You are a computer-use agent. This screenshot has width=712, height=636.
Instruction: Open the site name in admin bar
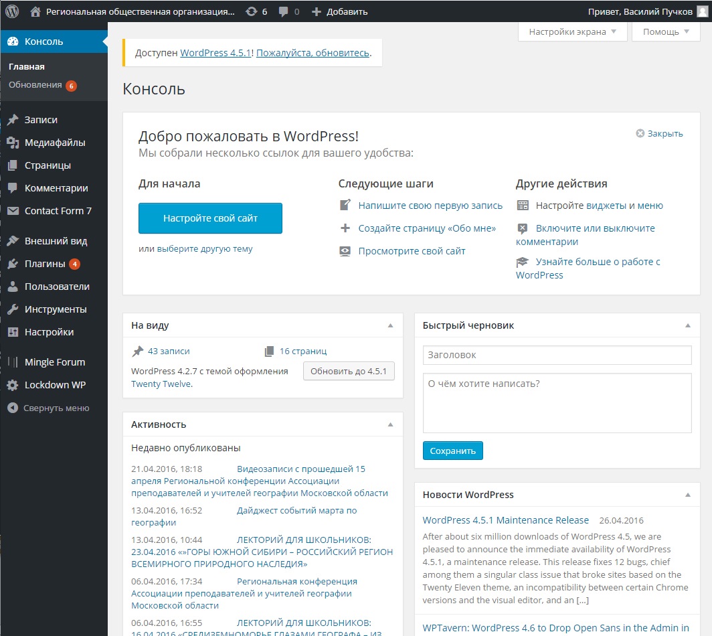pyautogui.click(x=141, y=11)
